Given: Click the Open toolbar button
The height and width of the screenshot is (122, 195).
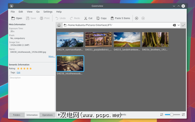Looking at the screenshot, I should tap(16, 18).
